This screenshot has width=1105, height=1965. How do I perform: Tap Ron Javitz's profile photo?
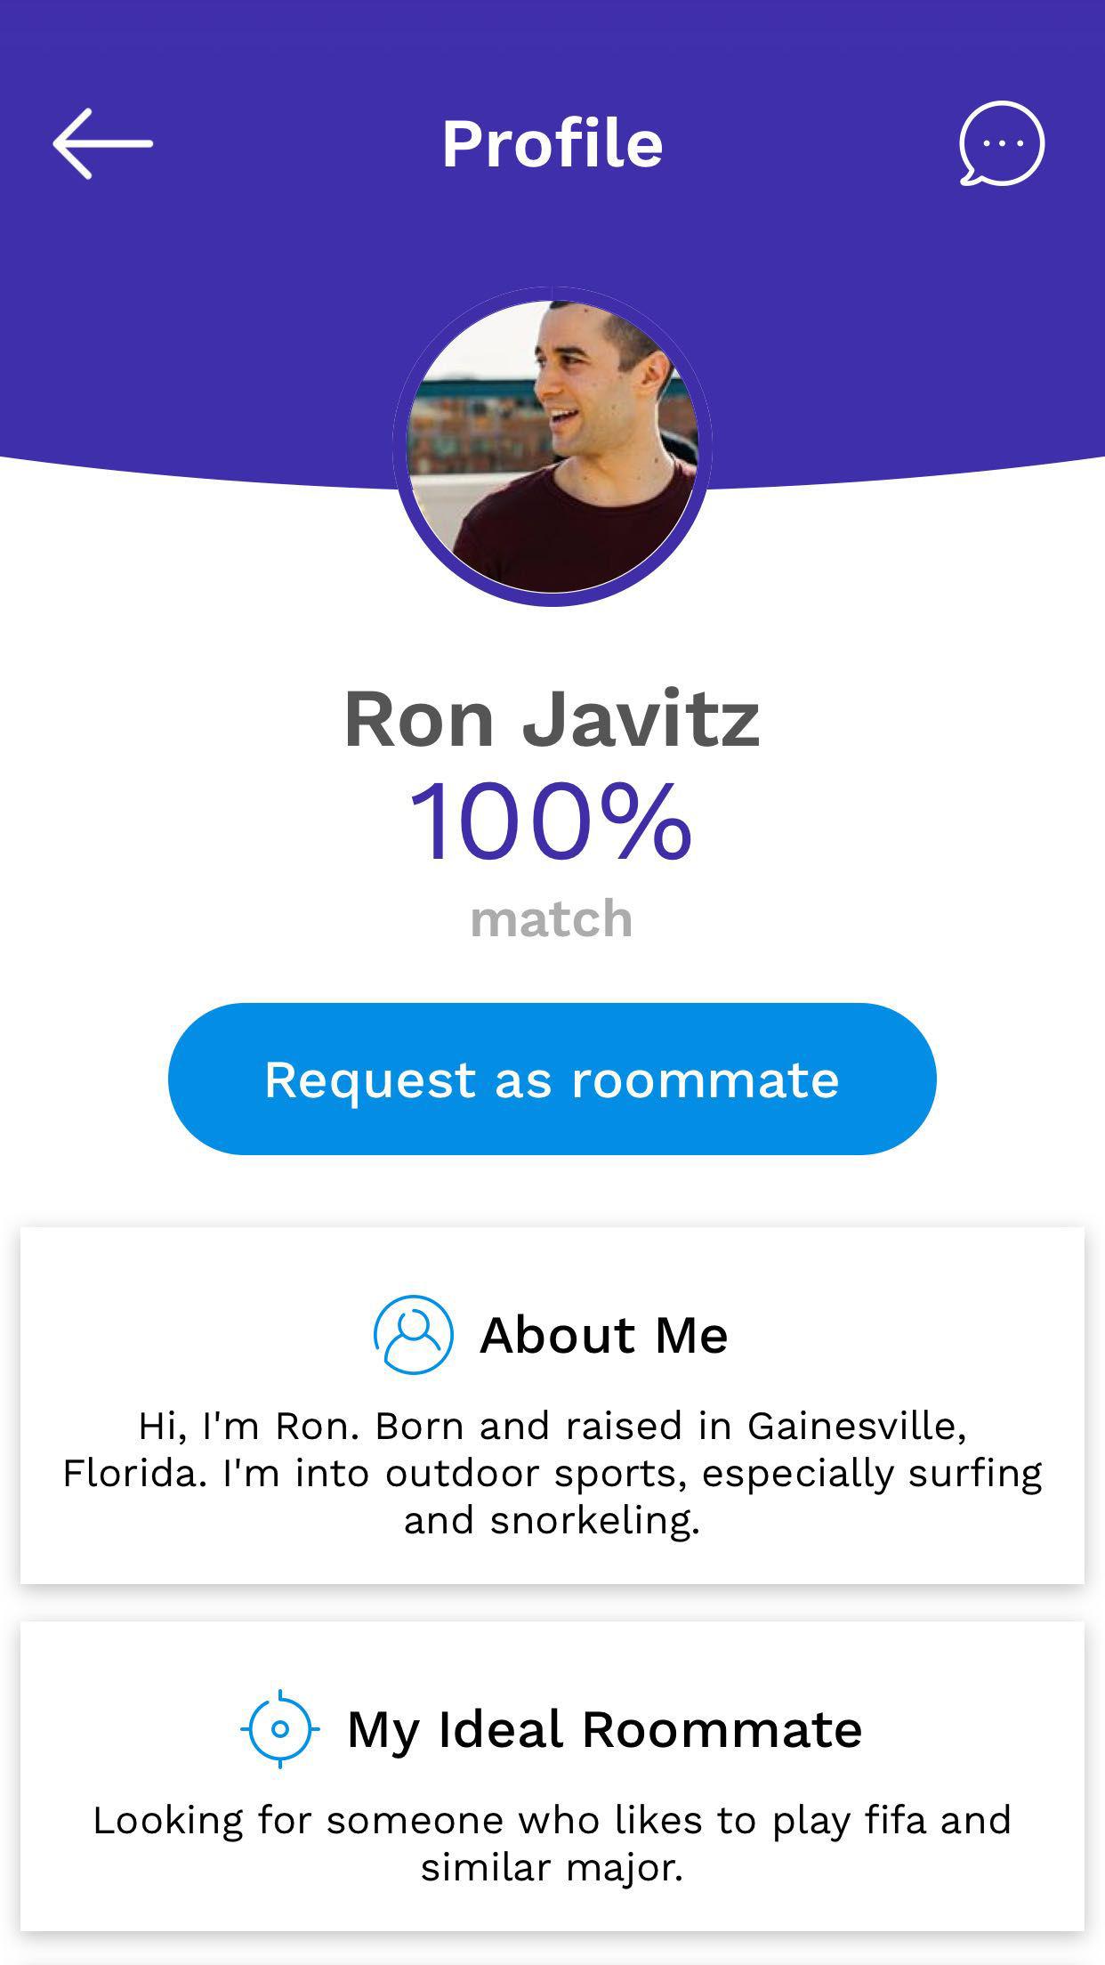point(552,447)
